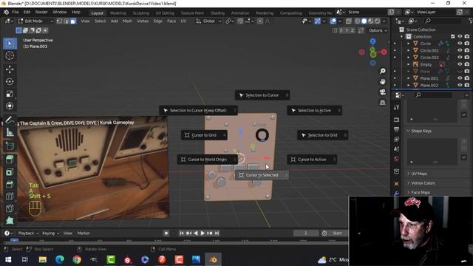This screenshot has width=473, height=266.
Task: Open timeline Keying dropdown
Action: click(50, 233)
